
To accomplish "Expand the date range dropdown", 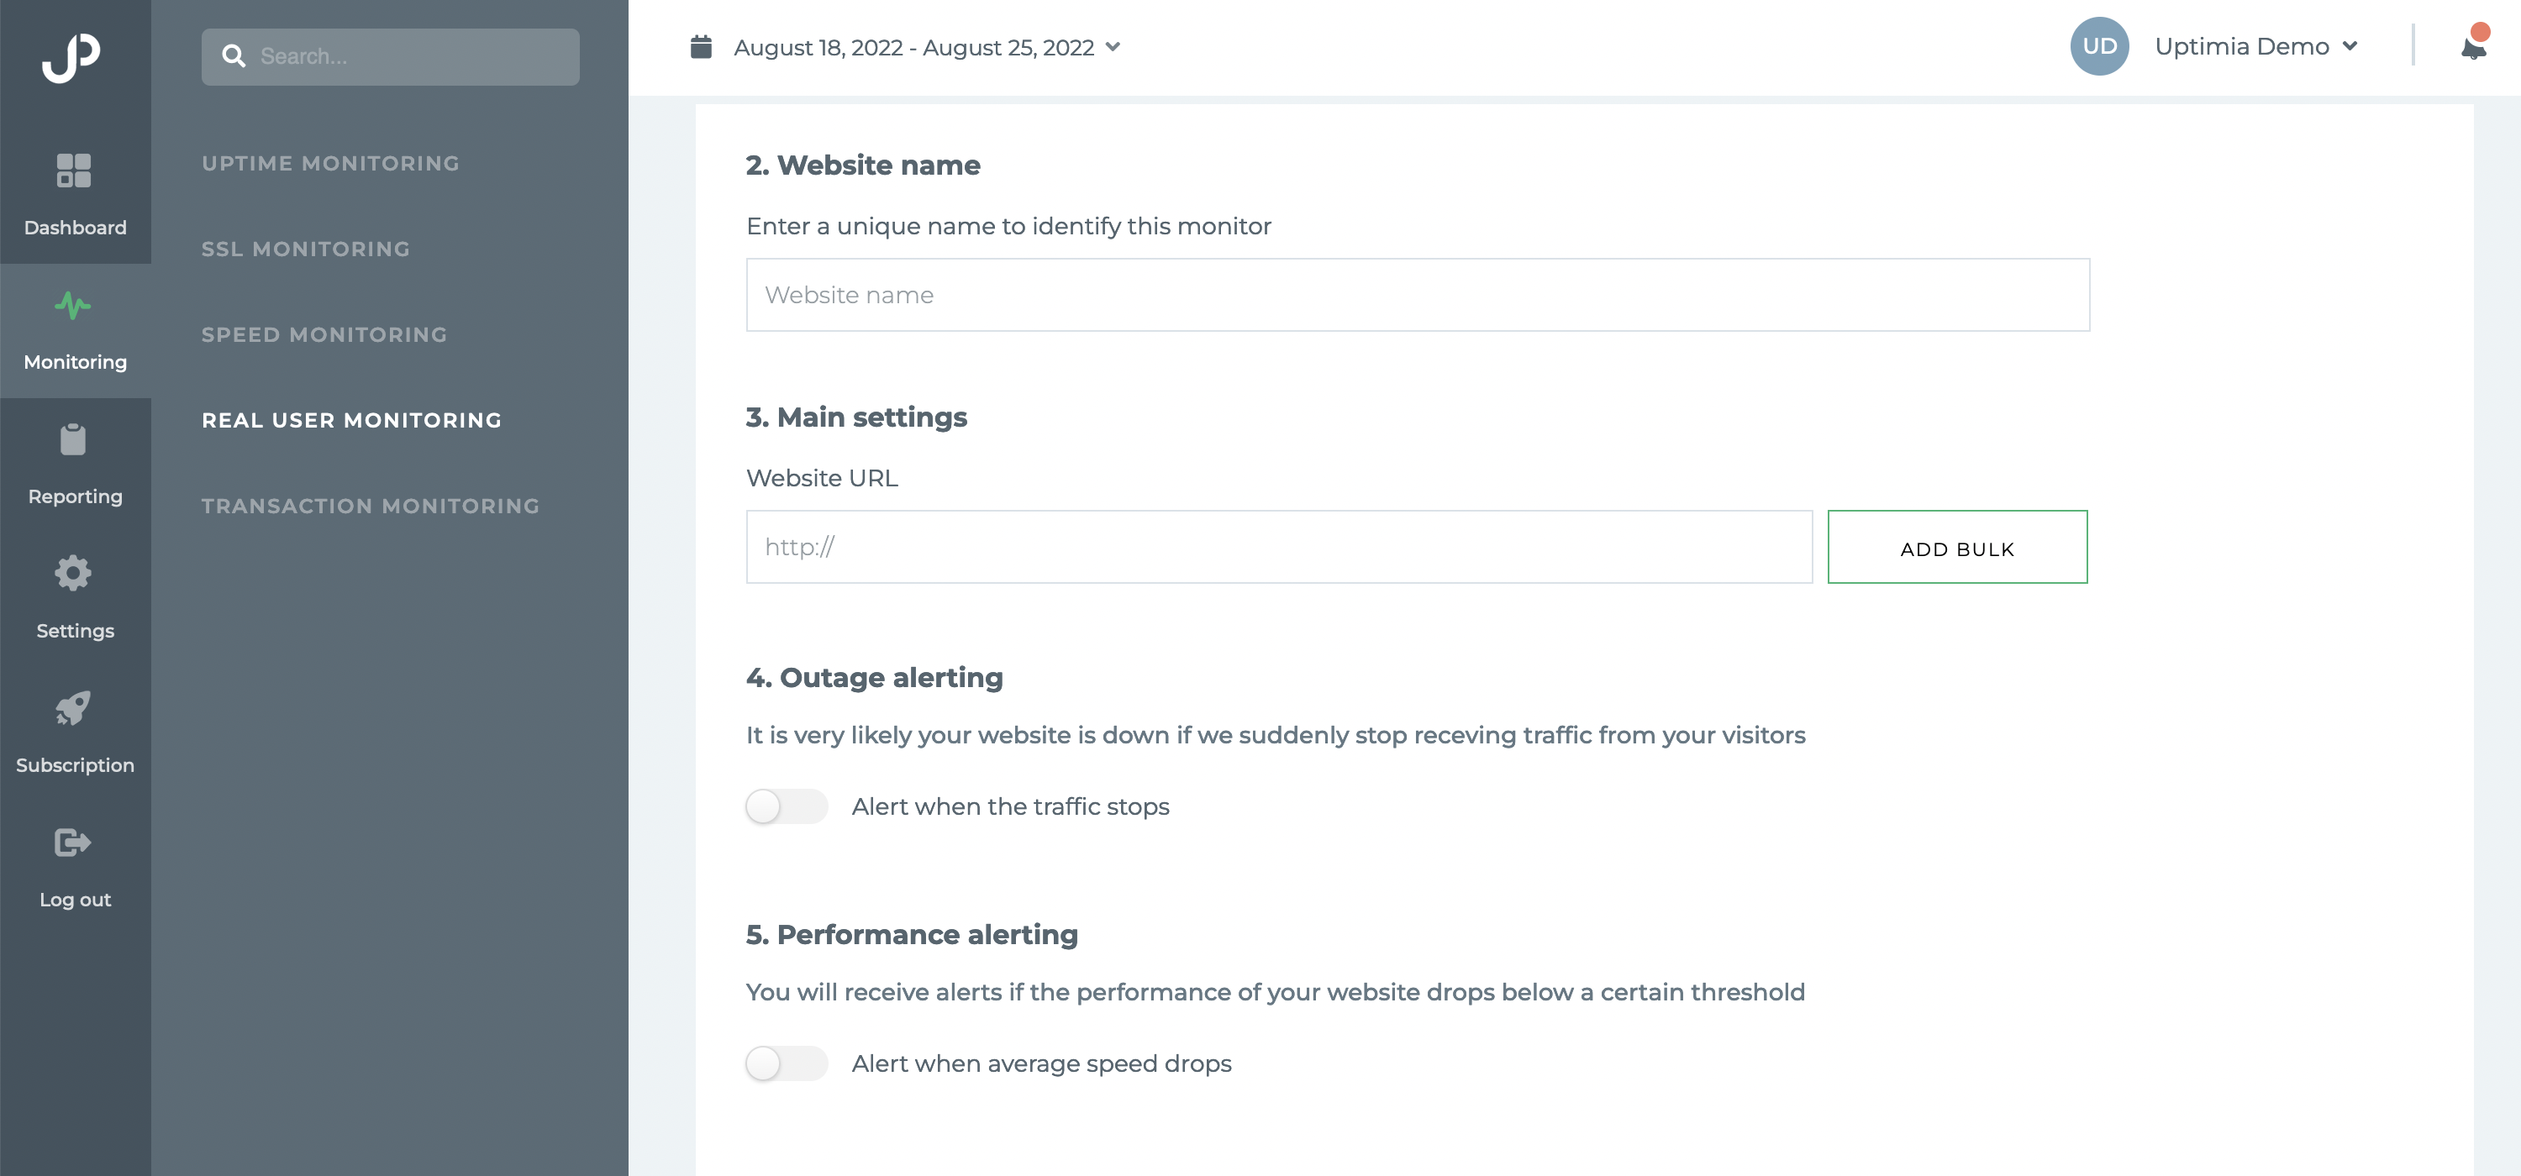I will 1113,47.
